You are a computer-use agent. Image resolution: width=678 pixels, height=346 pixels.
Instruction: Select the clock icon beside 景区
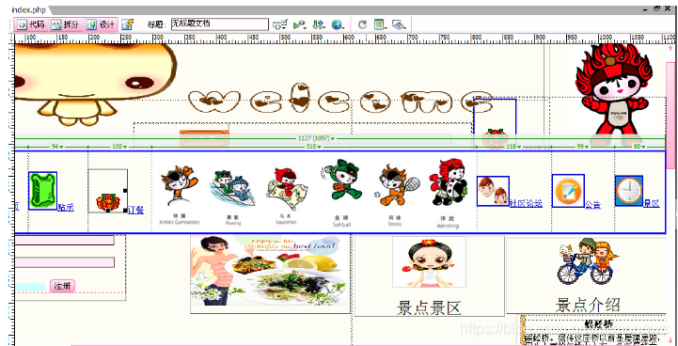(629, 191)
